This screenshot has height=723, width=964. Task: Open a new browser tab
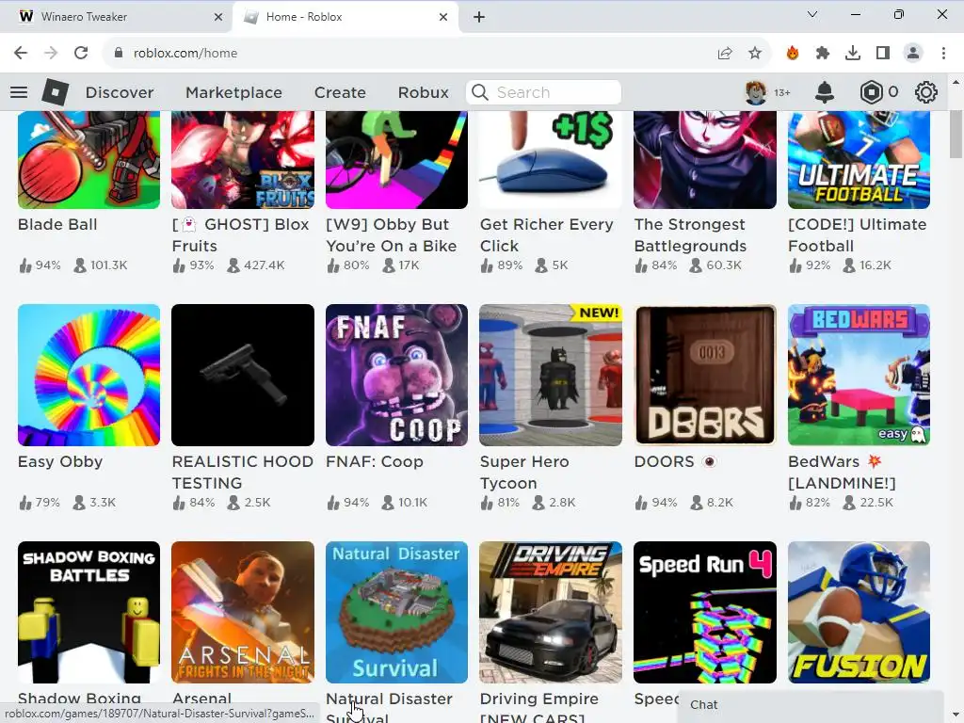(x=479, y=17)
